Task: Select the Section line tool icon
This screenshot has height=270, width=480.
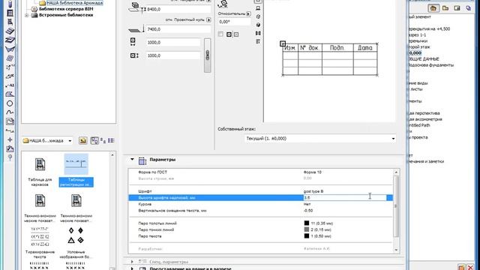Action: [x=10, y=130]
